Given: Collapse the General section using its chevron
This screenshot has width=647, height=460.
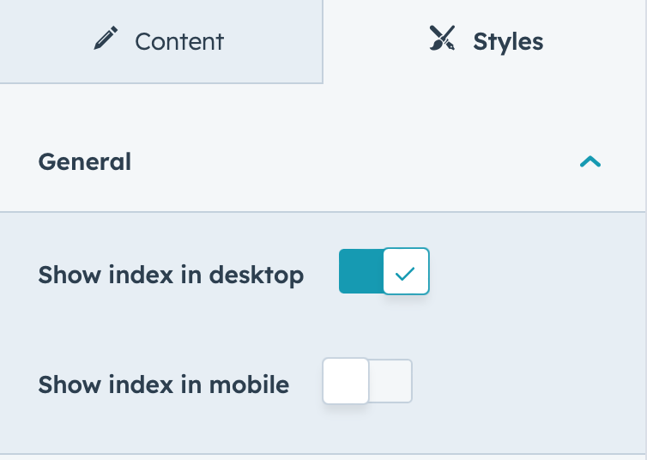Looking at the screenshot, I should coord(590,161).
